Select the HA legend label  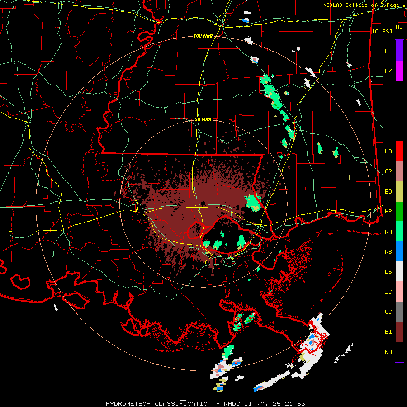tap(388, 151)
